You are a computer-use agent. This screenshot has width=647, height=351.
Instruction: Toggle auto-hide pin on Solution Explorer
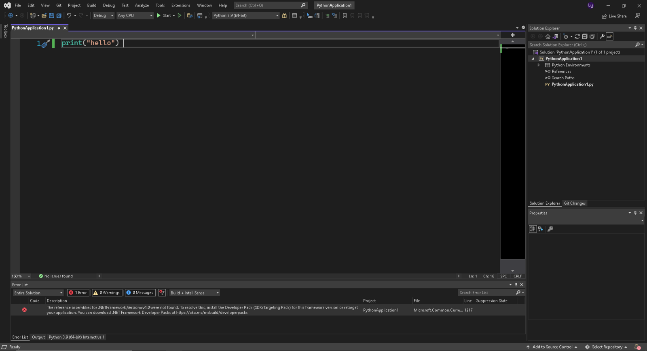point(635,28)
